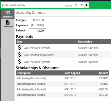Select scholarship row dated 6/24/2016
This screenshot has height=101, width=111.
(62, 95)
